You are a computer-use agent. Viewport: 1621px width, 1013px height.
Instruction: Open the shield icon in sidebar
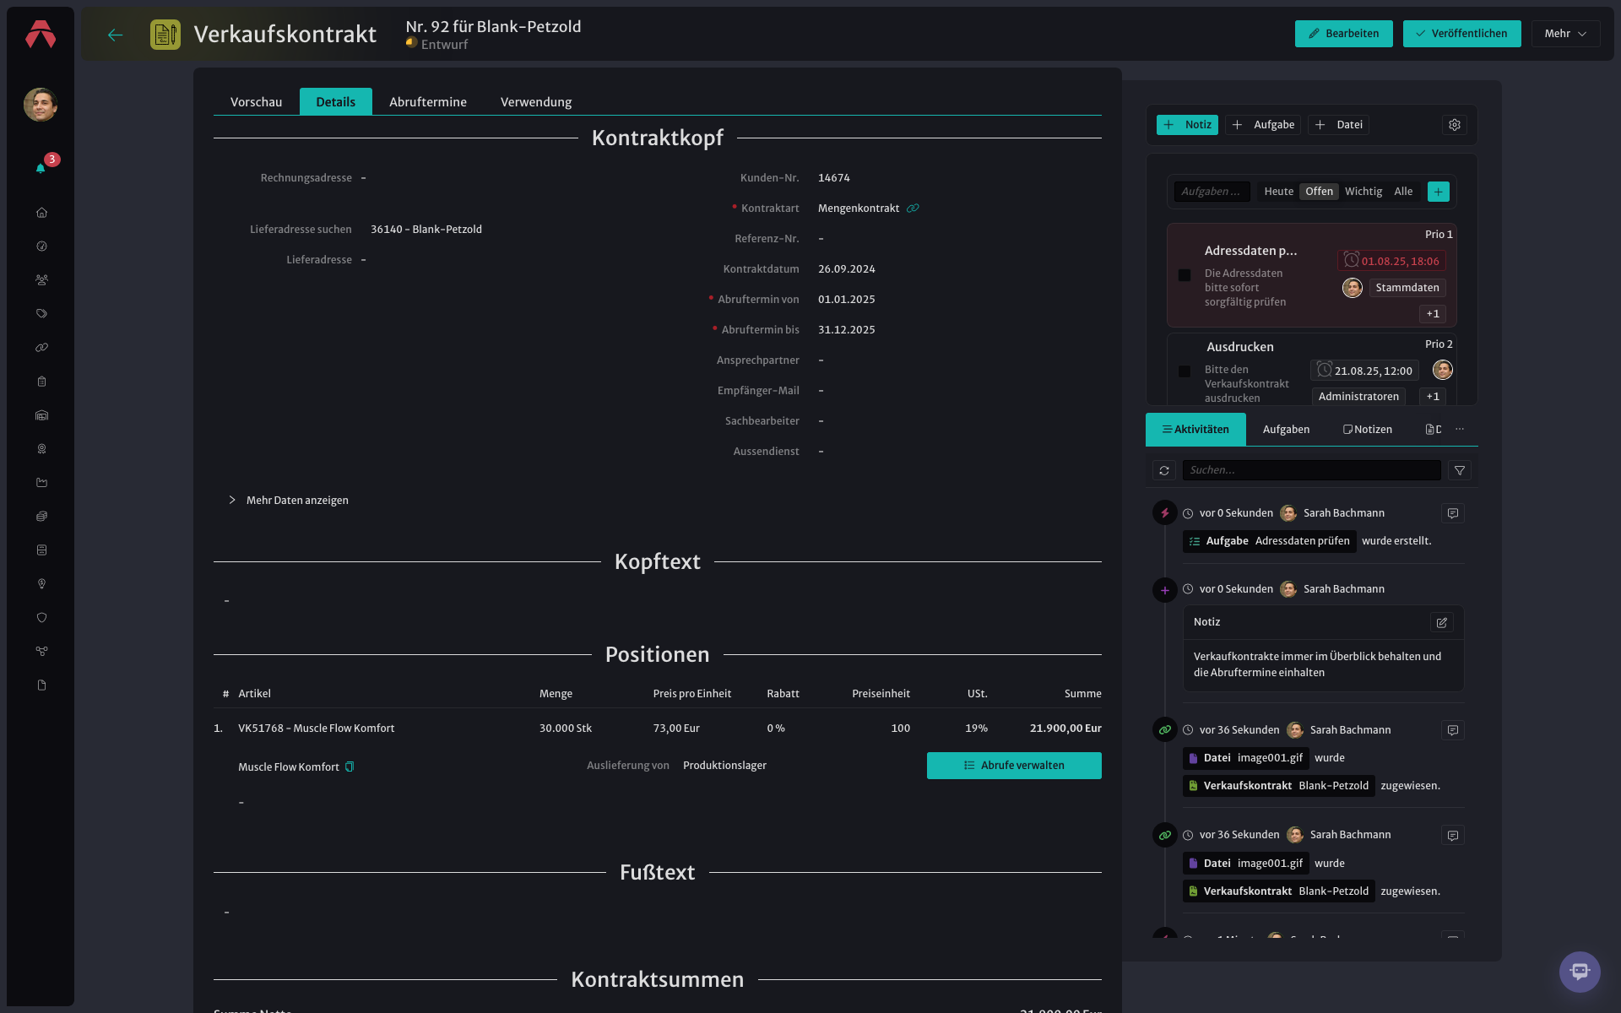41,618
